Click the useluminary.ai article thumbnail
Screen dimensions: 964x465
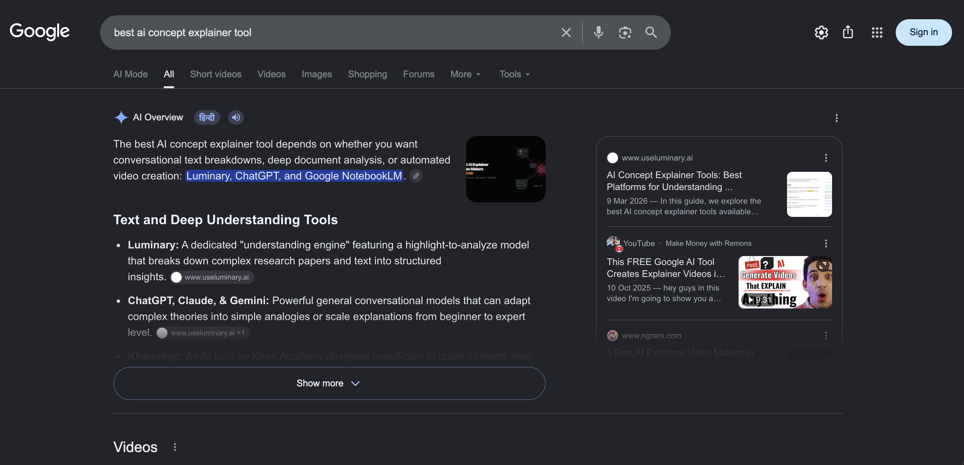coord(809,194)
